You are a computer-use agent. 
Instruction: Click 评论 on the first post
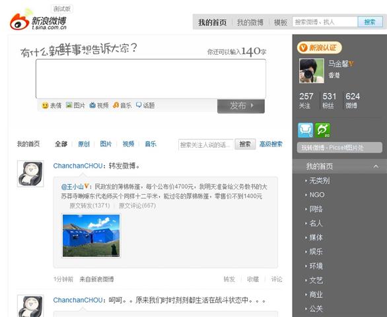277,279
